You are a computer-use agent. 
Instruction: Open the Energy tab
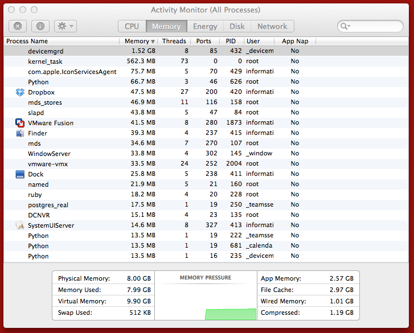click(x=205, y=26)
